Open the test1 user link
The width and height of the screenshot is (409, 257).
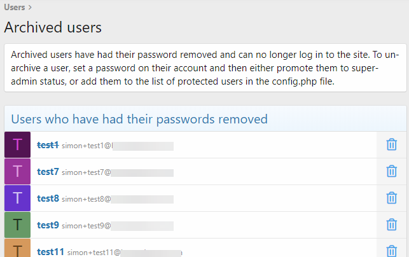coord(48,145)
